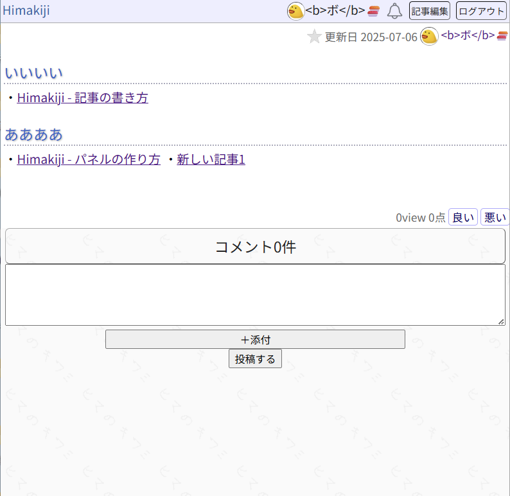Click the 更新日 2025-07-06 text

click(371, 37)
